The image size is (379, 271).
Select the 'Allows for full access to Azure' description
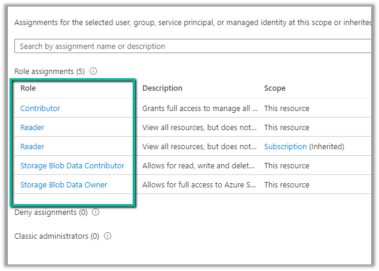[x=200, y=184]
